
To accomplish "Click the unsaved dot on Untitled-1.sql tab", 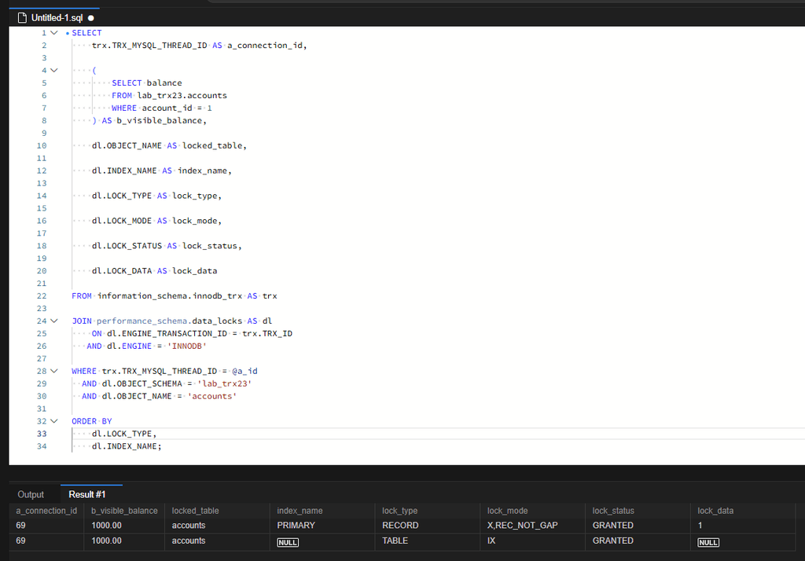I will point(91,18).
